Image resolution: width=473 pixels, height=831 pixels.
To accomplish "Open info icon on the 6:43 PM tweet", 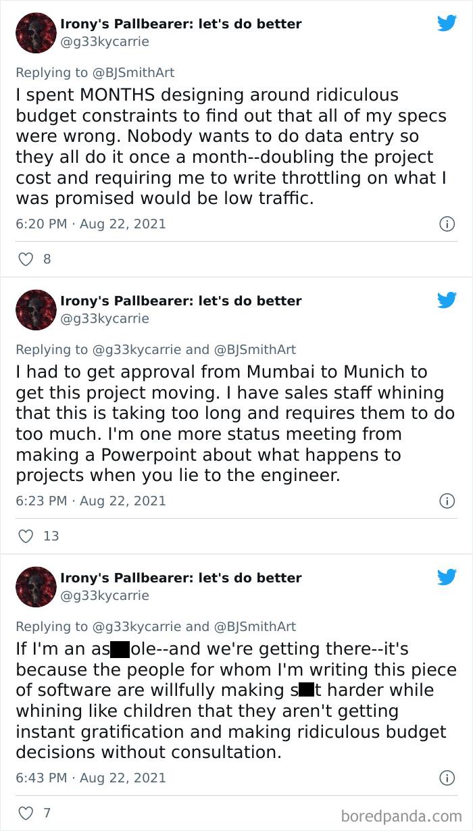I will click(x=447, y=778).
